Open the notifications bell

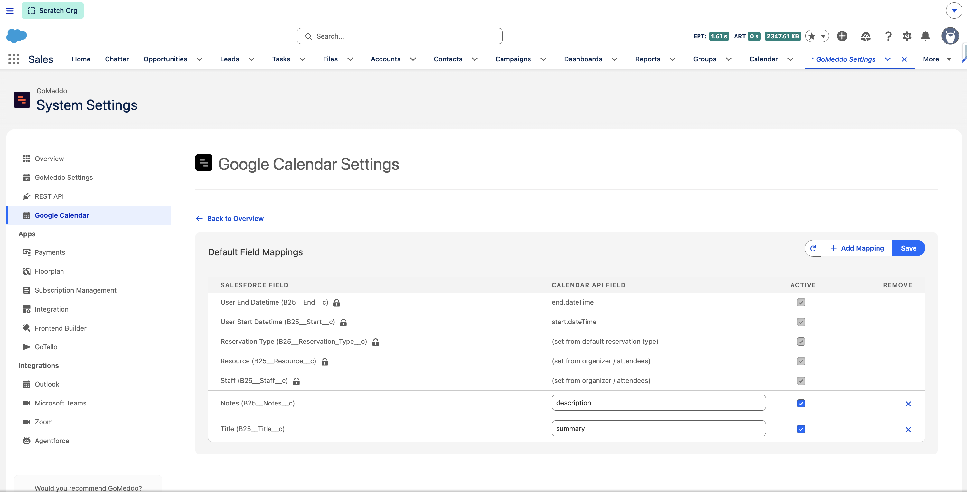925,36
